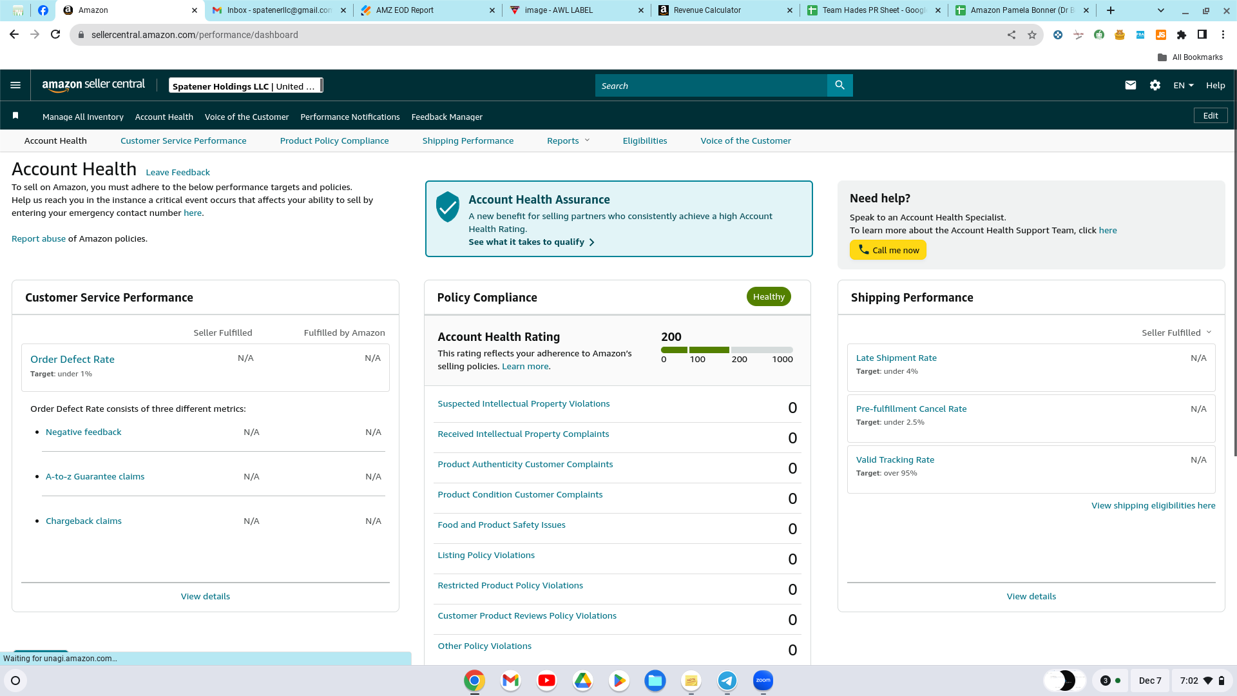Open the Seller Central hamburger menu
This screenshot has width=1237, height=696.
point(15,85)
